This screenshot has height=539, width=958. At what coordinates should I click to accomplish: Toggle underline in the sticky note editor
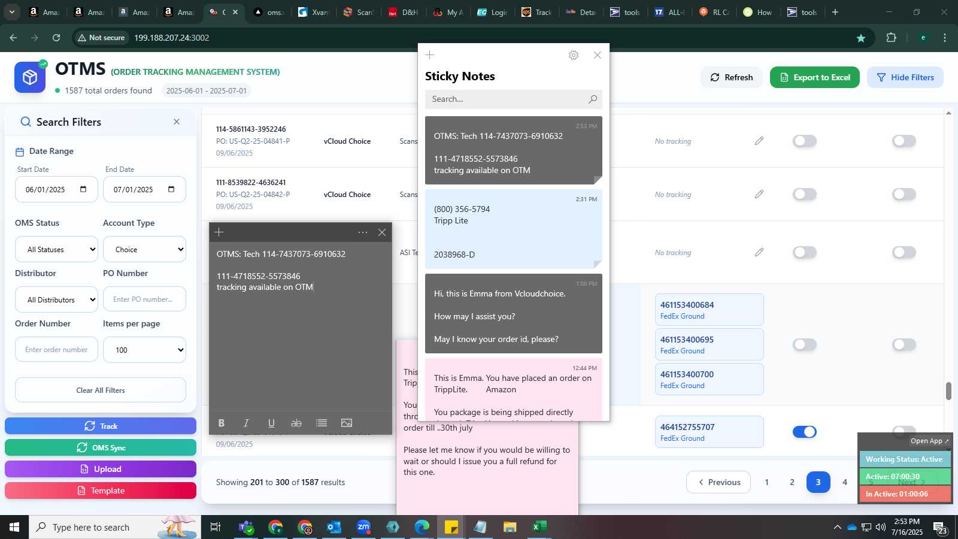271,423
